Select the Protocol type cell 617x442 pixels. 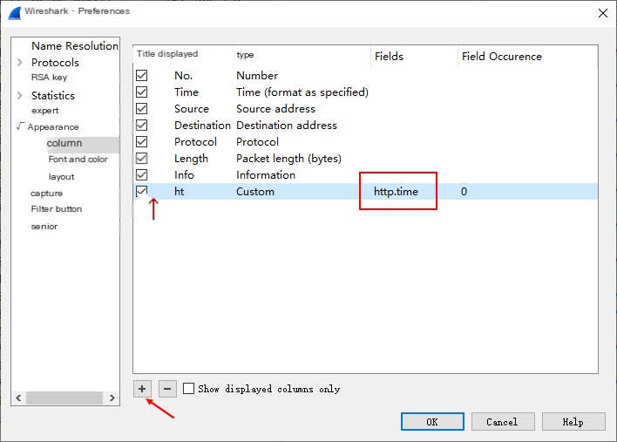click(257, 142)
